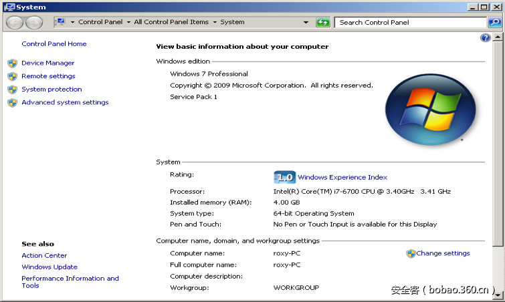Click the 1.0 Windows Experience rating badge

click(x=284, y=178)
